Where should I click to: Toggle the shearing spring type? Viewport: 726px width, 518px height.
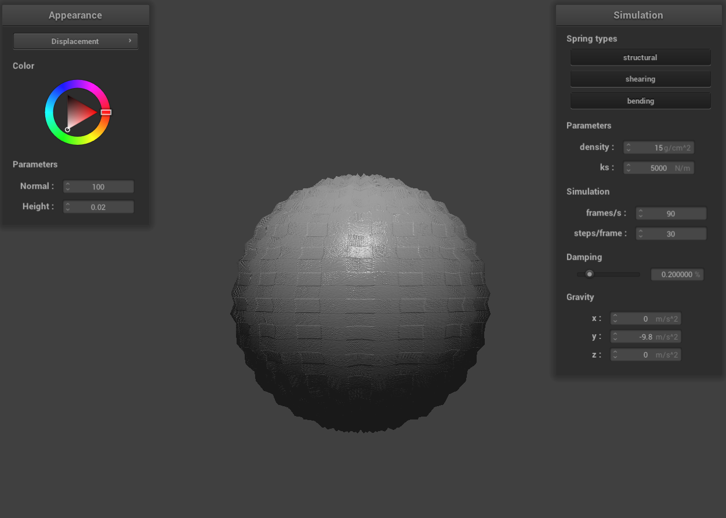click(x=640, y=79)
